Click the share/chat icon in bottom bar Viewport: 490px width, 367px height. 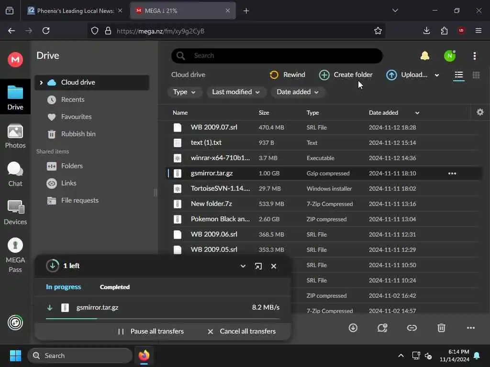point(382,328)
